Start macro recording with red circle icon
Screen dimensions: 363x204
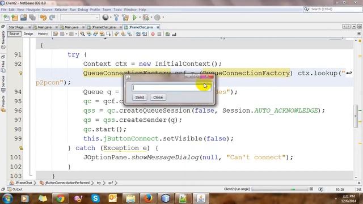click(x=153, y=34)
